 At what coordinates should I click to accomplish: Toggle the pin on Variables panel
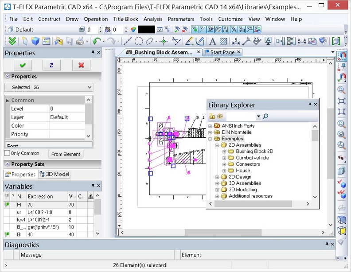click(x=93, y=186)
